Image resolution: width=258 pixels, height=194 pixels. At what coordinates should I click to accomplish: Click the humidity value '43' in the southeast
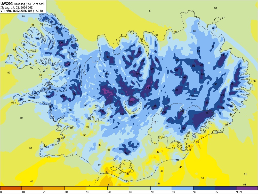point(202,178)
